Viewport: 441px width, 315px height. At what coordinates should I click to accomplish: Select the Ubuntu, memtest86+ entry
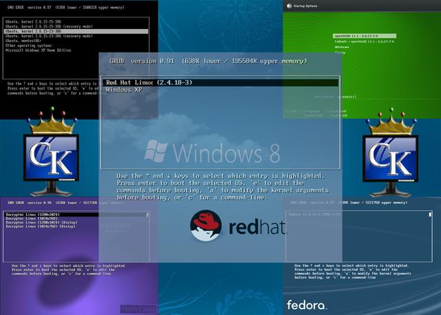point(23,41)
